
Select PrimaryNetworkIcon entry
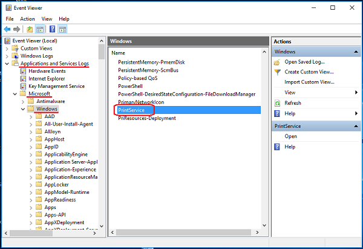point(141,102)
